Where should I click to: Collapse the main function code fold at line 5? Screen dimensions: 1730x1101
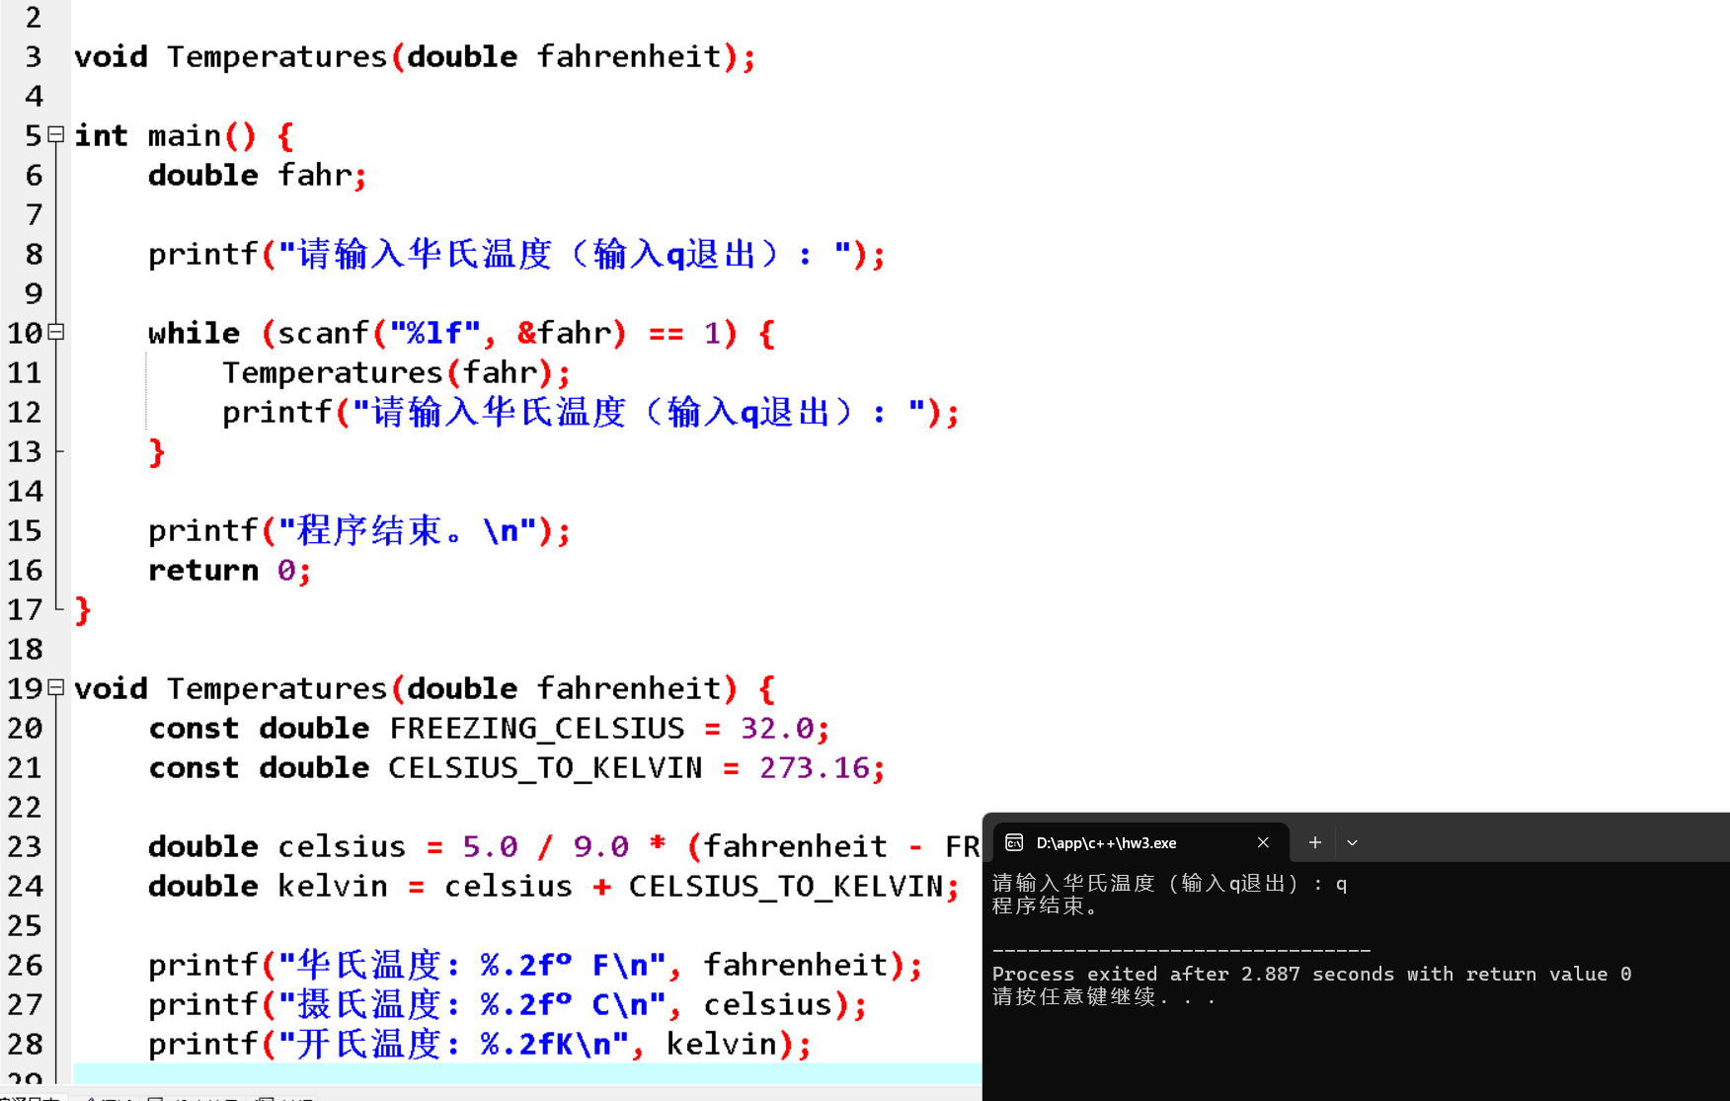(54, 135)
